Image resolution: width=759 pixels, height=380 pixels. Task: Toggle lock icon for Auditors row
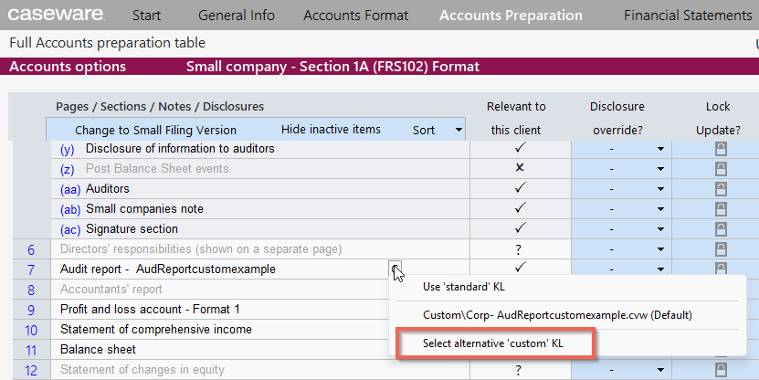click(721, 189)
